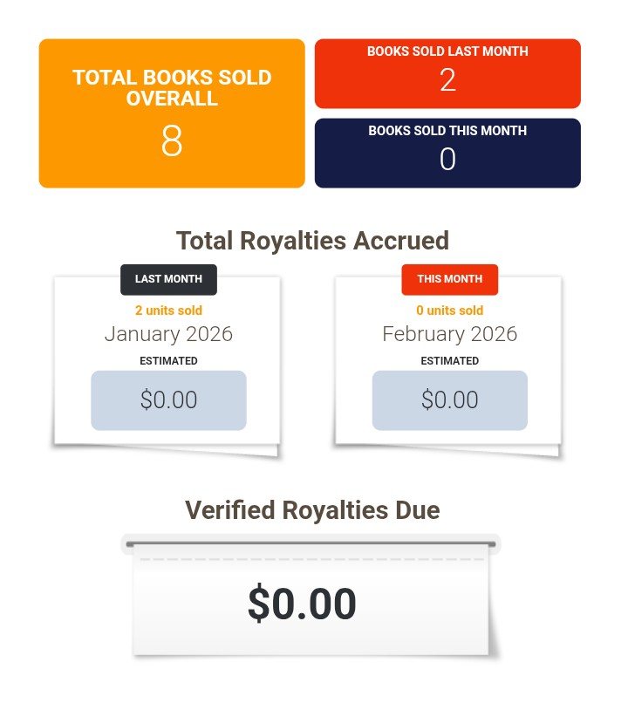
Task: Click the '2 units sold' orange text
Action: tap(168, 311)
